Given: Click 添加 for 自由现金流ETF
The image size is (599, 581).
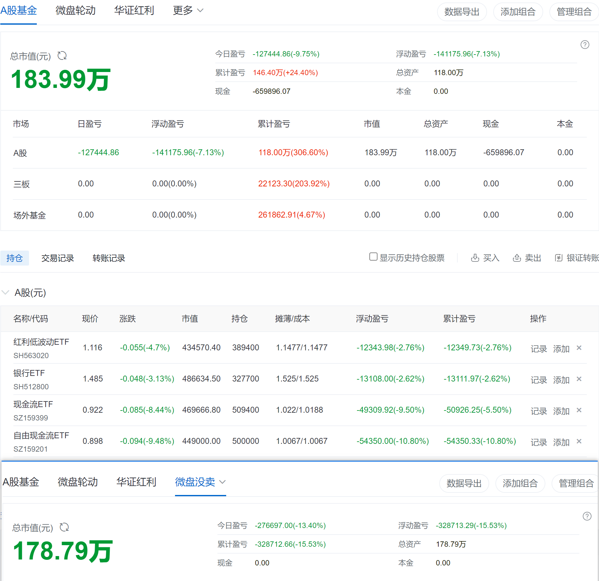Looking at the screenshot, I should 561,442.
